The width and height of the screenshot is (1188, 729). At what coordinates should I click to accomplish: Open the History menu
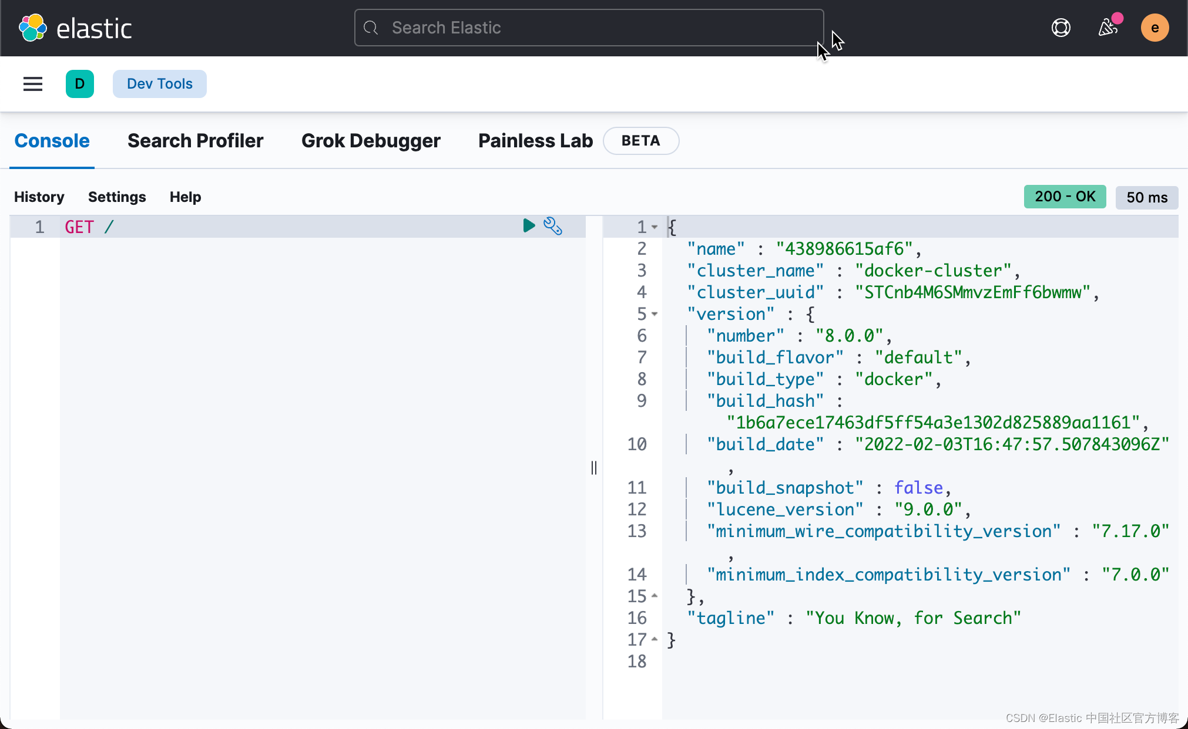coord(39,197)
